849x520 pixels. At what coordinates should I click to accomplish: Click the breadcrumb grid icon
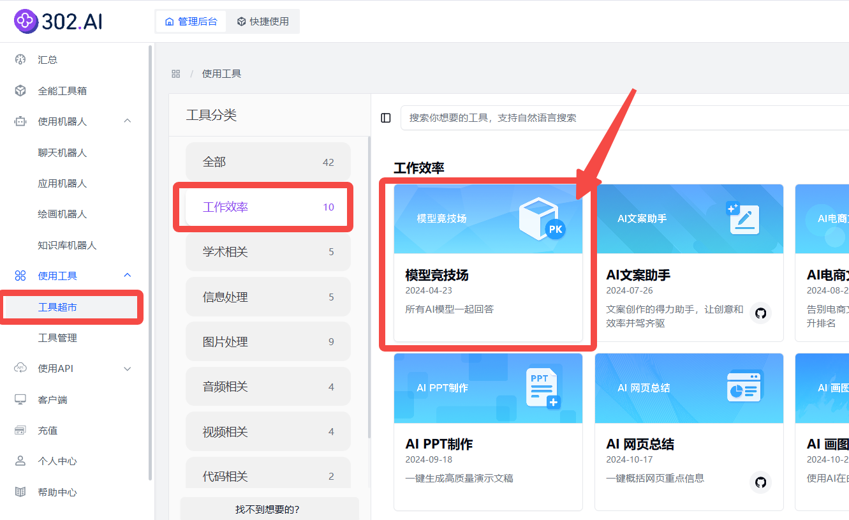[x=176, y=73]
